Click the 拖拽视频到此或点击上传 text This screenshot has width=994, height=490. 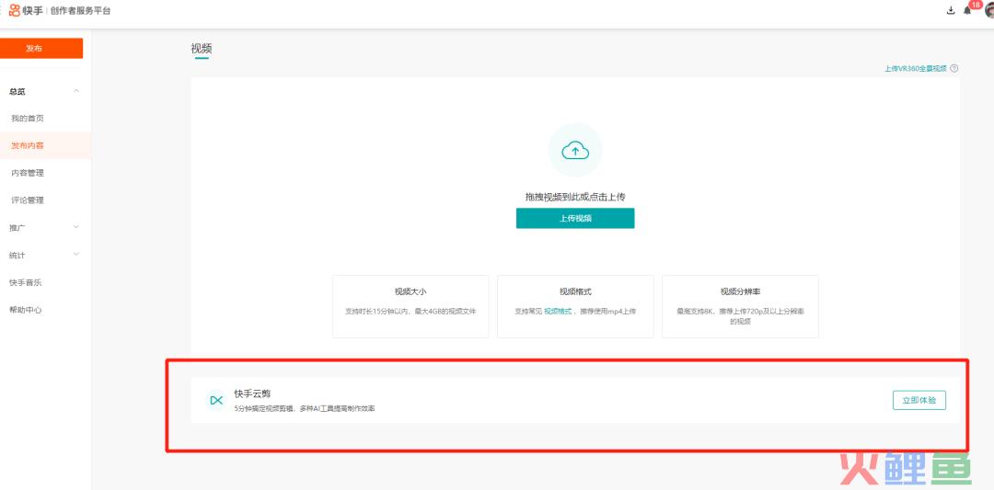pyautogui.click(x=575, y=197)
